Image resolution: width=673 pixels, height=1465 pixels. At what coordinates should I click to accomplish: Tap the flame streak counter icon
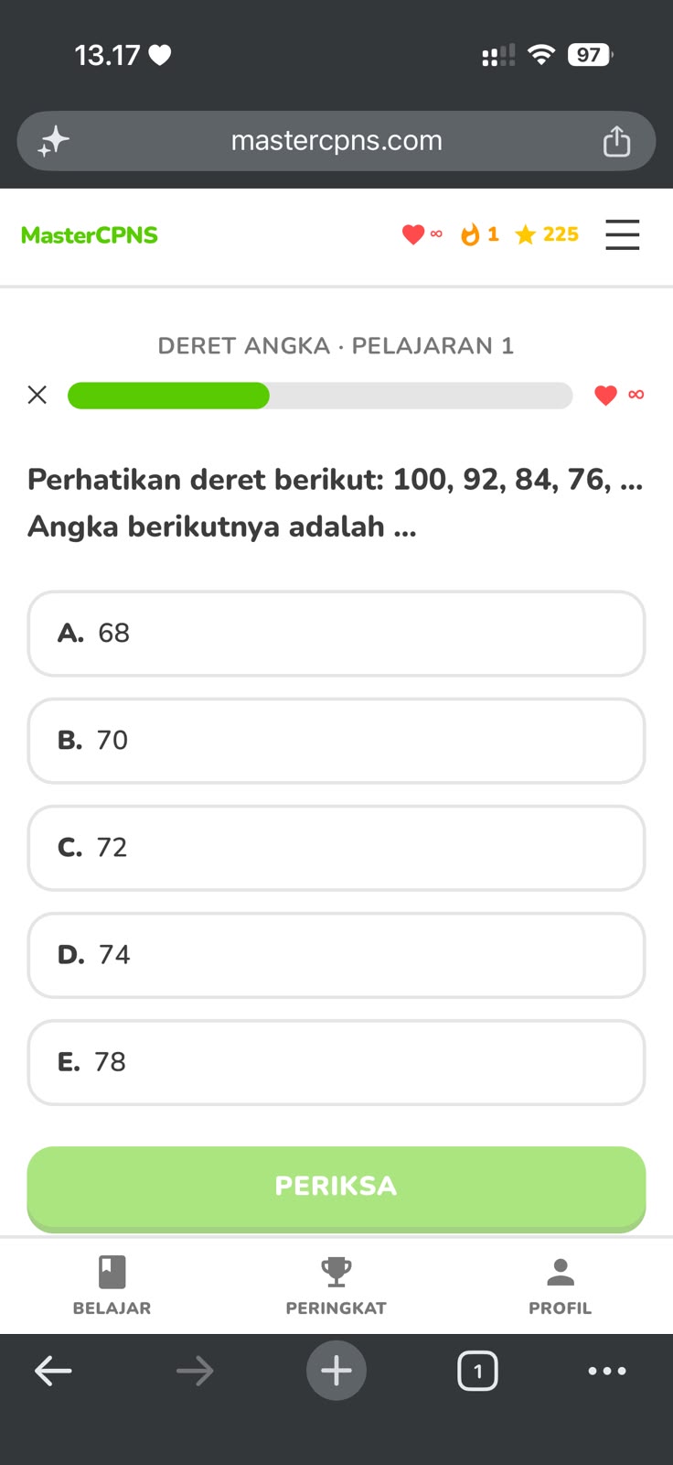pos(470,234)
